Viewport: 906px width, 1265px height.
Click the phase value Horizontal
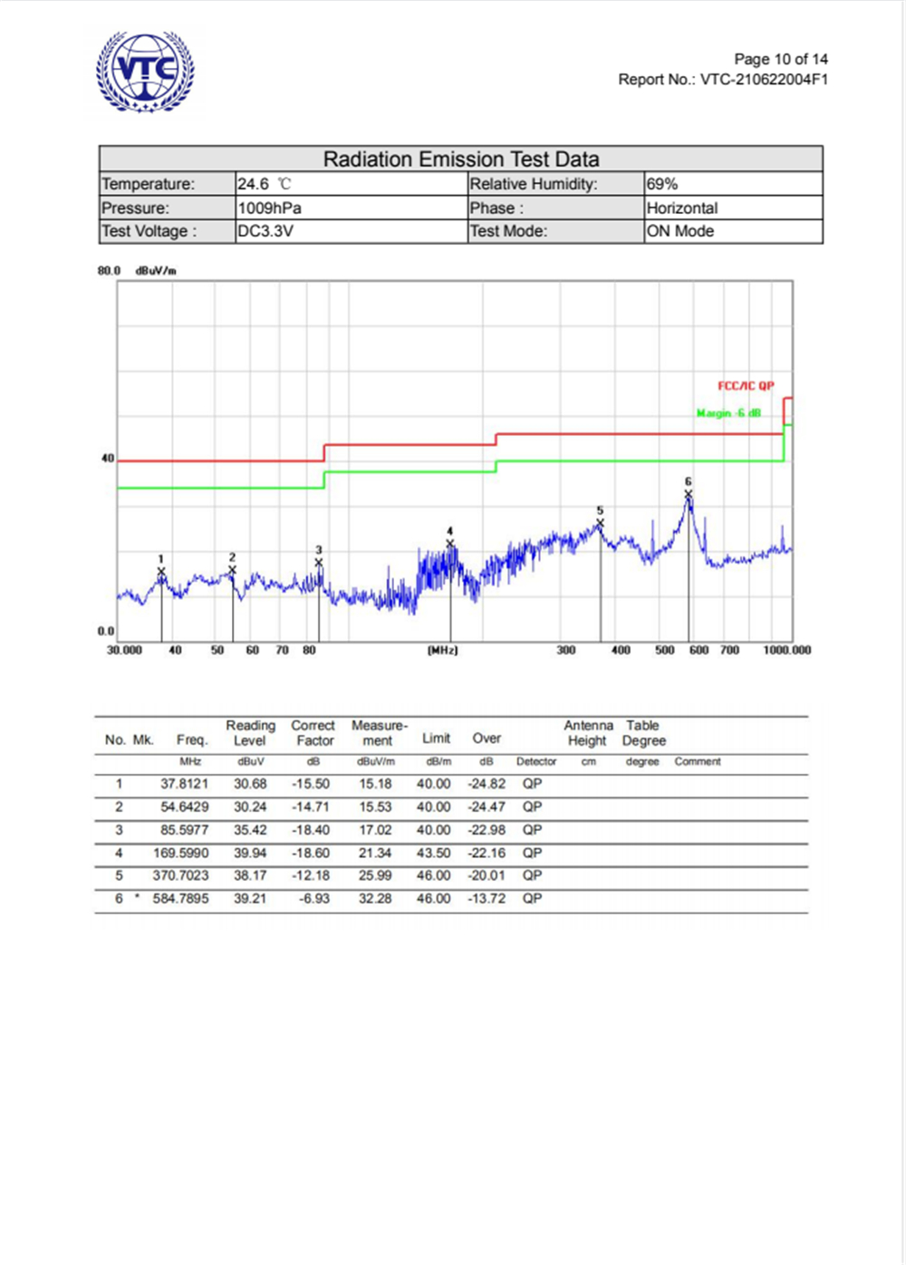(682, 208)
